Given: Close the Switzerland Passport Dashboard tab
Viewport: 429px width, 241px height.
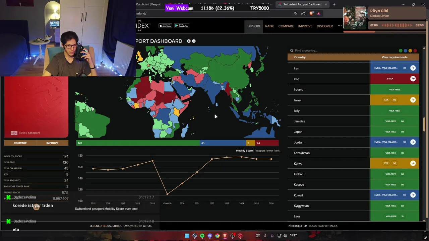Looking at the screenshot, I should click(326, 4).
